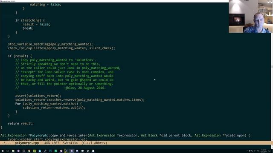
Task: Show hidden system tray icons
Action: pyautogui.click(x=247, y=151)
